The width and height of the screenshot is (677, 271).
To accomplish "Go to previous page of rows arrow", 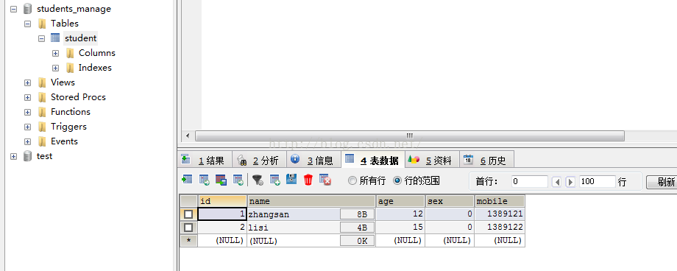I will (557, 182).
